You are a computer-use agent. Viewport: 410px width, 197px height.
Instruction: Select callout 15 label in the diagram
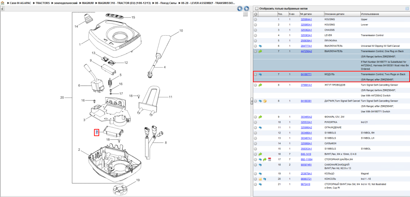click(133, 17)
